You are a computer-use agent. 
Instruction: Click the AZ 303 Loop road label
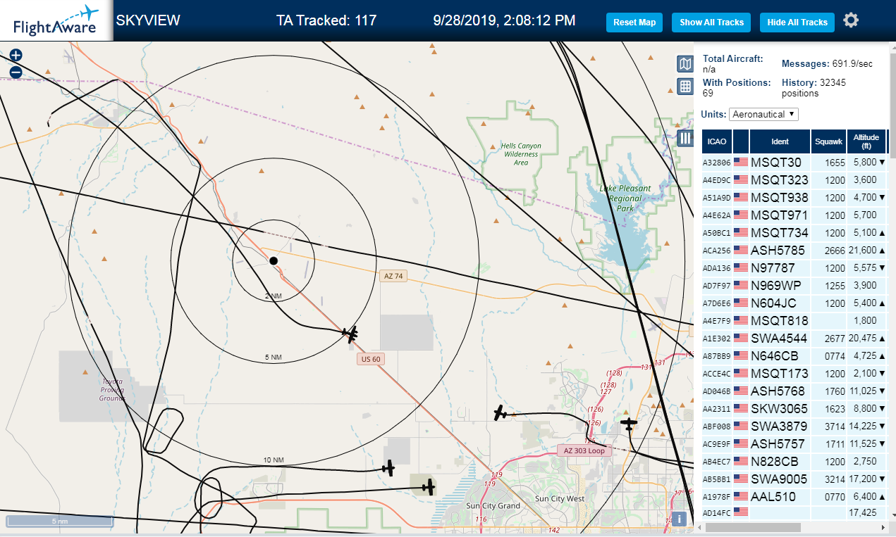585,450
